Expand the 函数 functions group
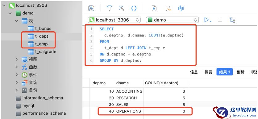258x119 pixels. point(17,67)
